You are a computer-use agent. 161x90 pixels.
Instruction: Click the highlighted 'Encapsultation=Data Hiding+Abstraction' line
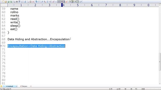click(36, 46)
